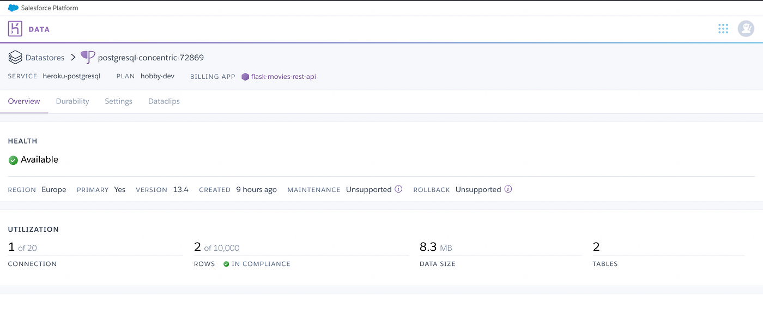Click the 1 of 20 connection count
This screenshot has height=309, width=763.
pyautogui.click(x=22, y=248)
